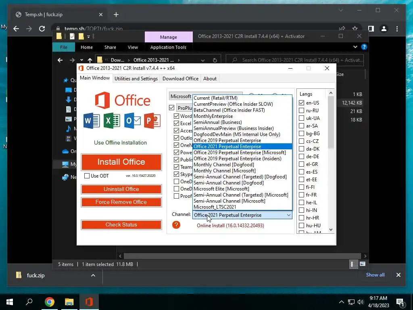
Task: Click the Explorer search box
Action: coord(295,60)
